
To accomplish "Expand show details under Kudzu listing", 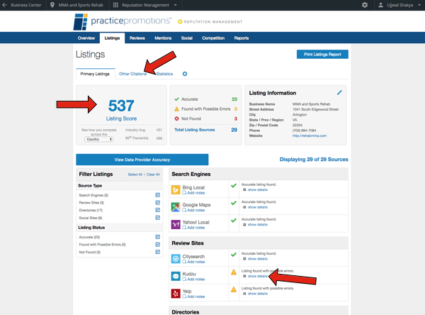I will (256, 276).
